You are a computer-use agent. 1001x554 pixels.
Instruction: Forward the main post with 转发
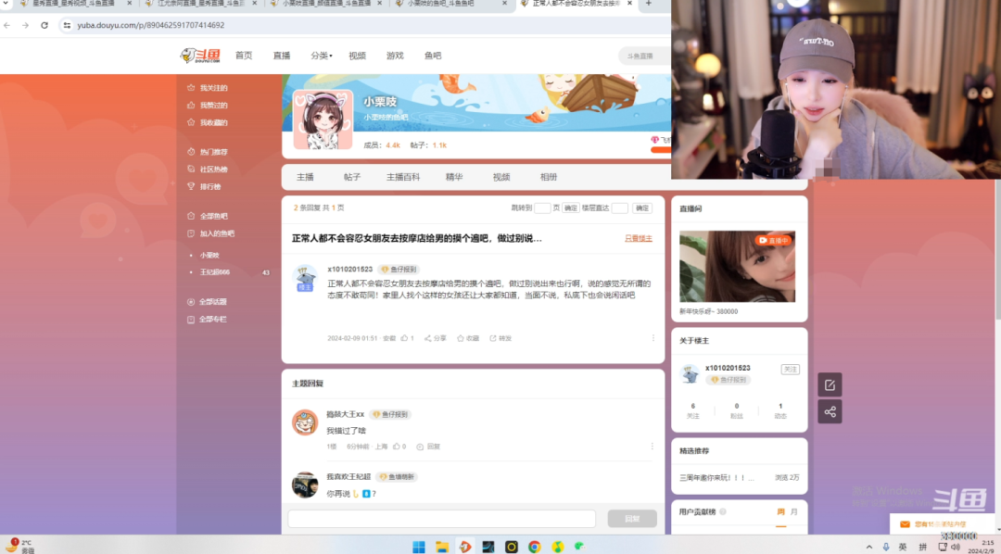click(500, 338)
